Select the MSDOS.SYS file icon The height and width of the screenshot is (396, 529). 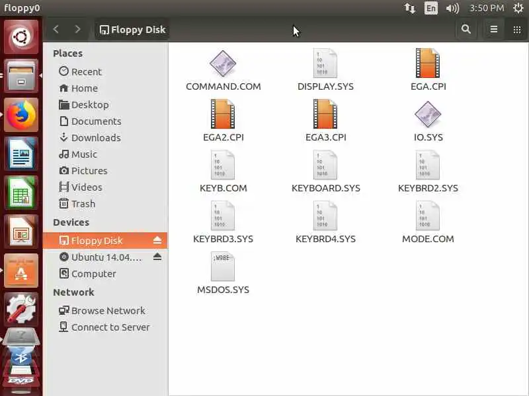[x=223, y=267]
